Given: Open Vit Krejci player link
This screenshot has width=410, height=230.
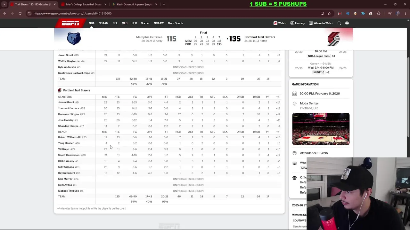Looking at the screenshot, I should 63,149.
